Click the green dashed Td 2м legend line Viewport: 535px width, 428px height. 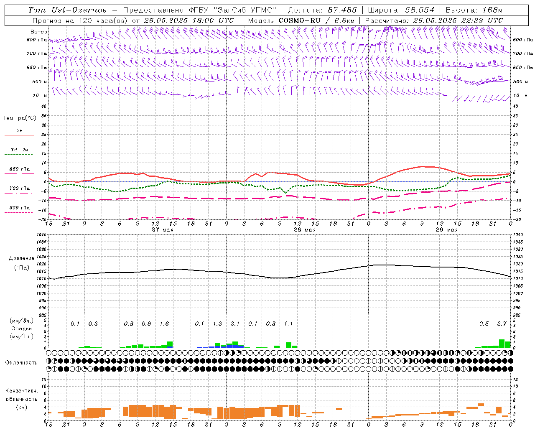[x=18, y=155]
